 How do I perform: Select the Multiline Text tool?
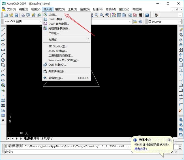(x=3, y=120)
